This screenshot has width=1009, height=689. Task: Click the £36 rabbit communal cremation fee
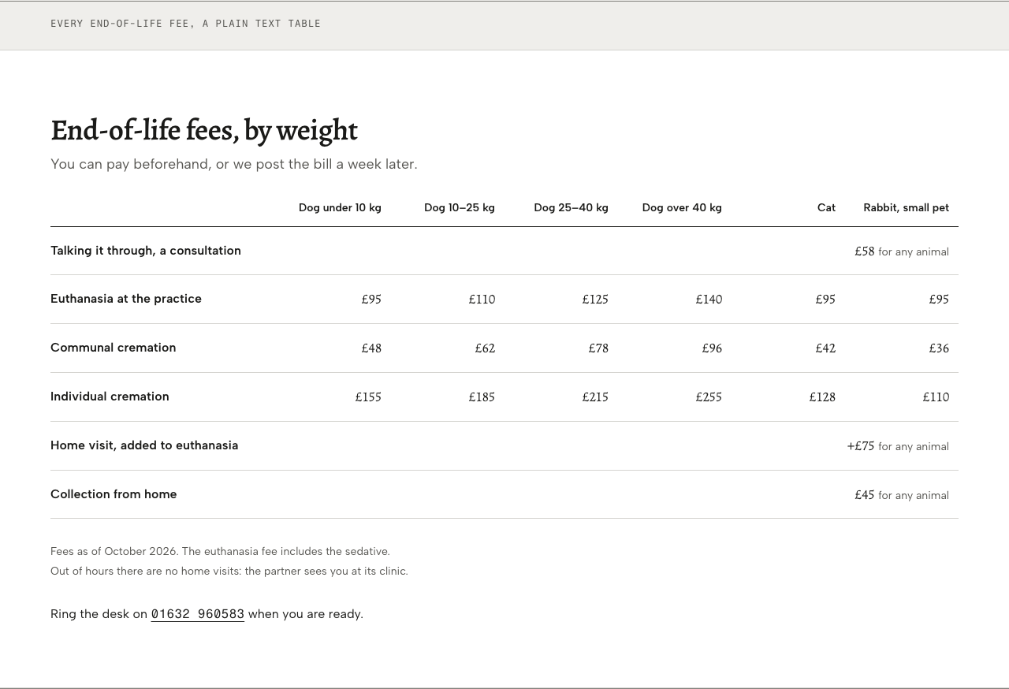click(x=939, y=348)
